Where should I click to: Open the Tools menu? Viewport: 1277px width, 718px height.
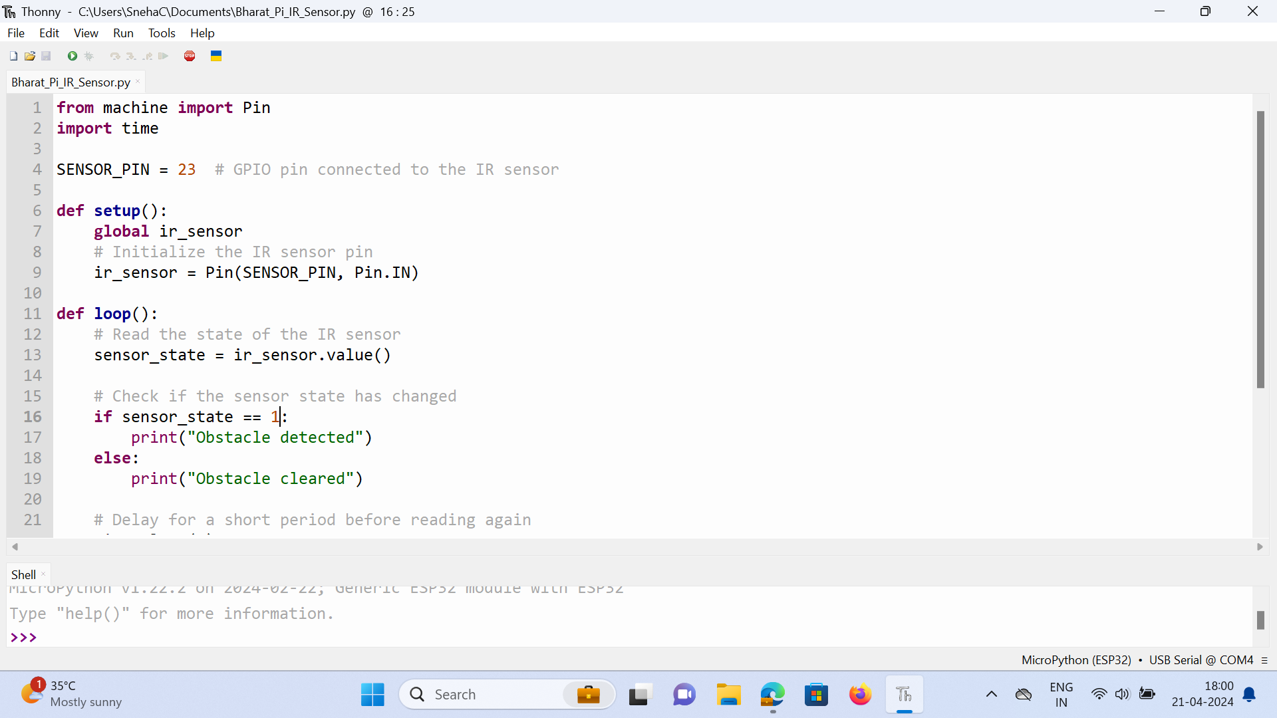tap(162, 33)
